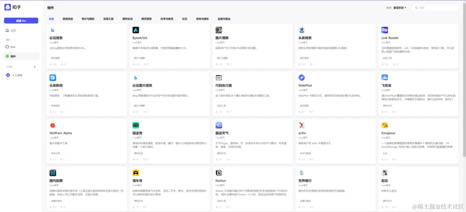Open the arXiv plugin icon
The image size is (466, 212).
[302, 125]
